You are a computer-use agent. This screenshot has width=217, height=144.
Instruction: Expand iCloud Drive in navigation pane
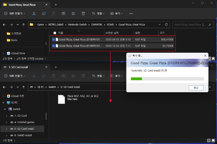point(3,53)
